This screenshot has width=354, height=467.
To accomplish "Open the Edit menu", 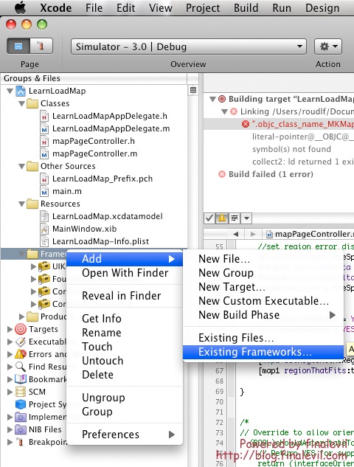I will click(125, 8).
